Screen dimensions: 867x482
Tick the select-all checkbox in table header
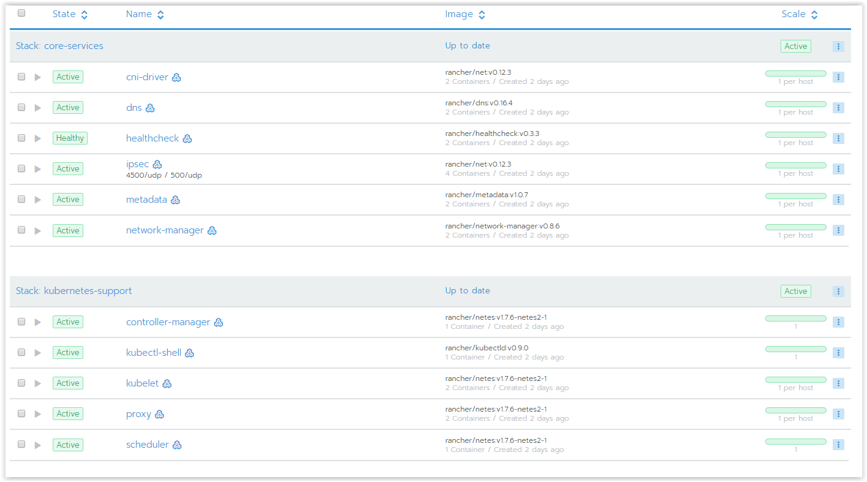point(21,13)
